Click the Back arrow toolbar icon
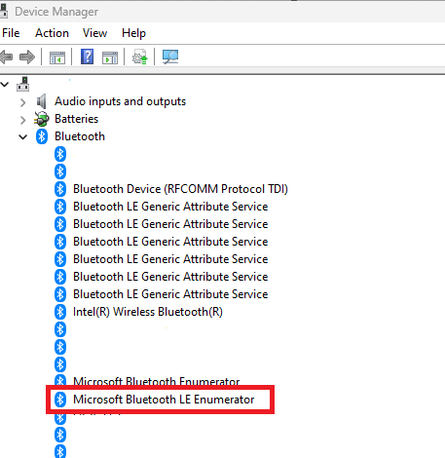Image resolution: width=445 pixels, height=458 pixels. point(6,57)
